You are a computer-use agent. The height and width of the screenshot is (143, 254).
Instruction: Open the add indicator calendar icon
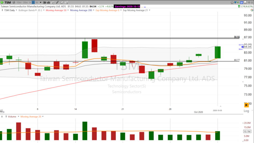[53, 2]
